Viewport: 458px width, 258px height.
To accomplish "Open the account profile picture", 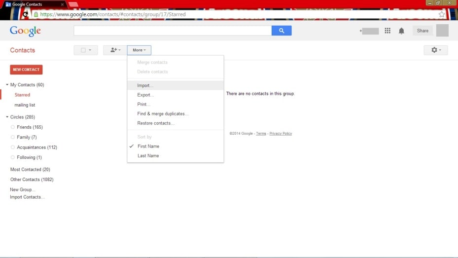I will pos(442,31).
